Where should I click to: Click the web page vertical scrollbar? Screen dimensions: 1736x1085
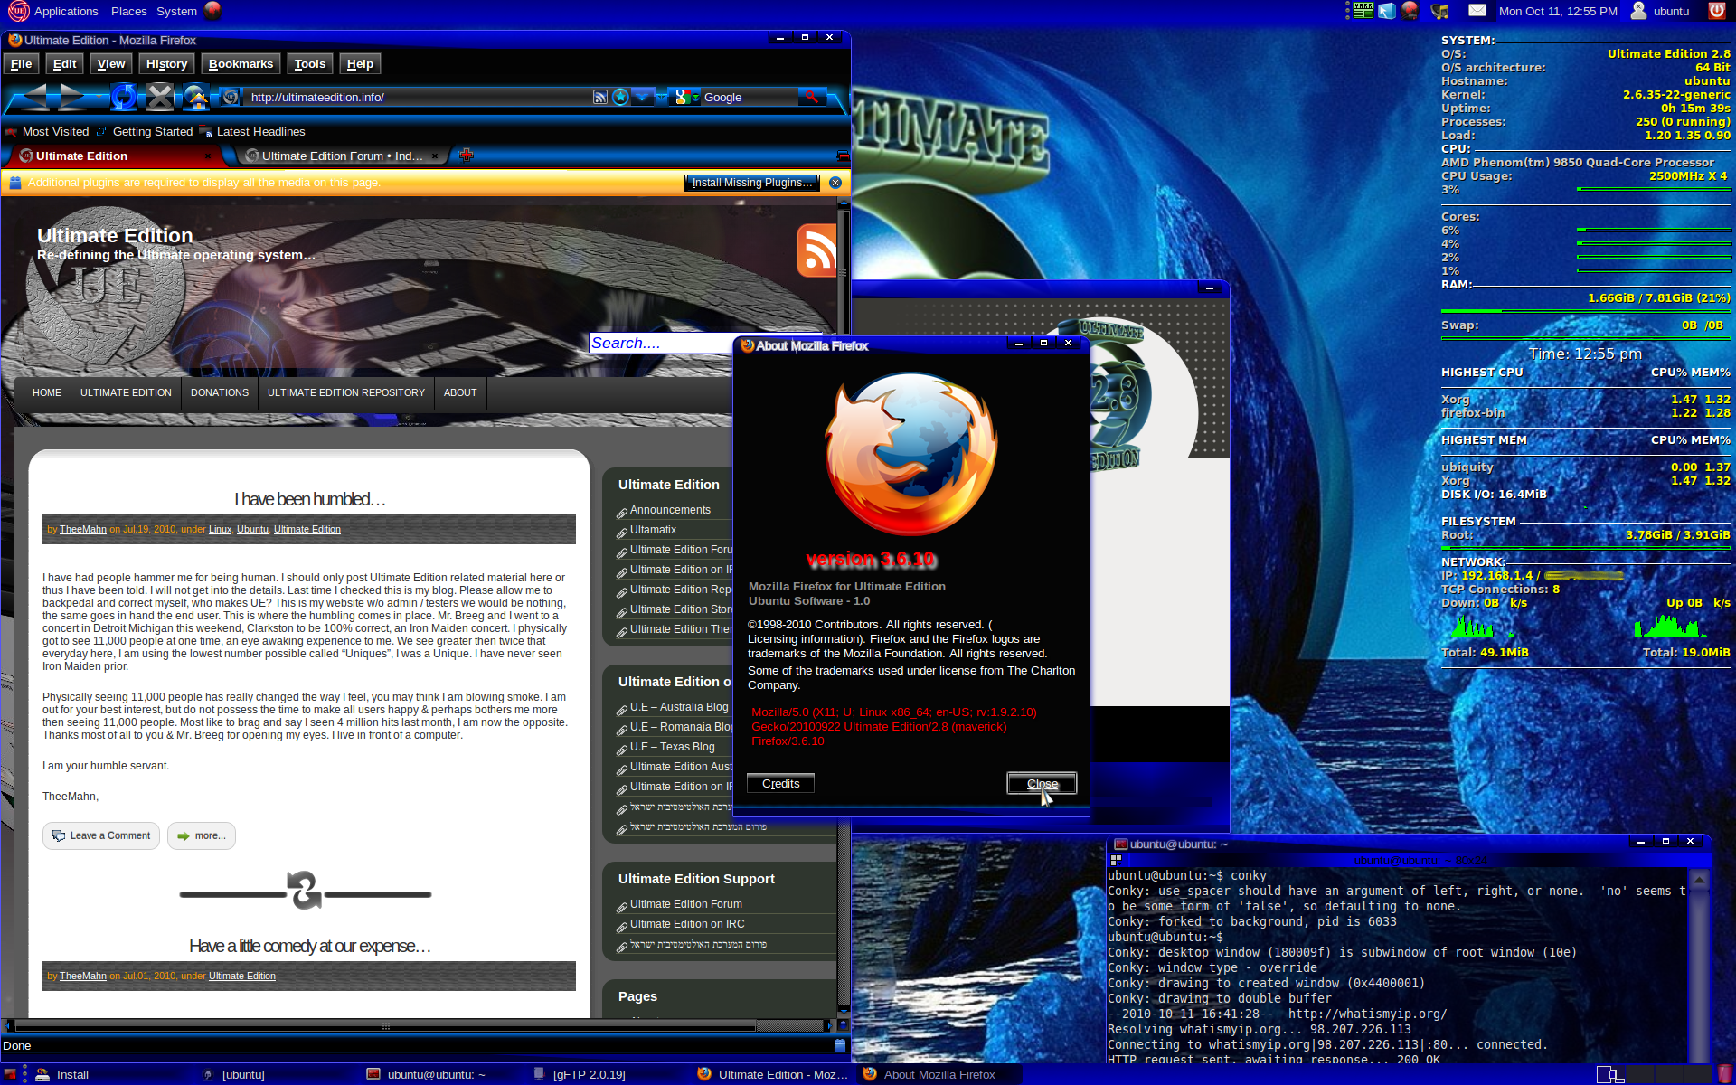click(844, 608)
